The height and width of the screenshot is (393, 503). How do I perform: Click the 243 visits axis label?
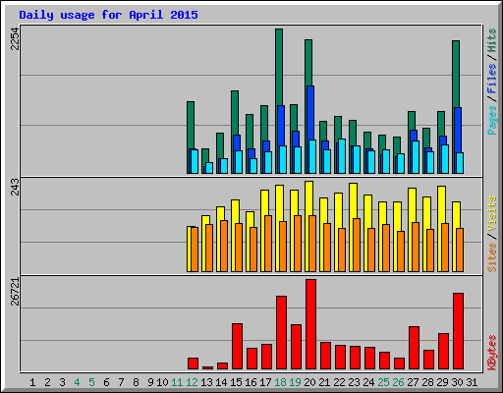coord(15,187)
